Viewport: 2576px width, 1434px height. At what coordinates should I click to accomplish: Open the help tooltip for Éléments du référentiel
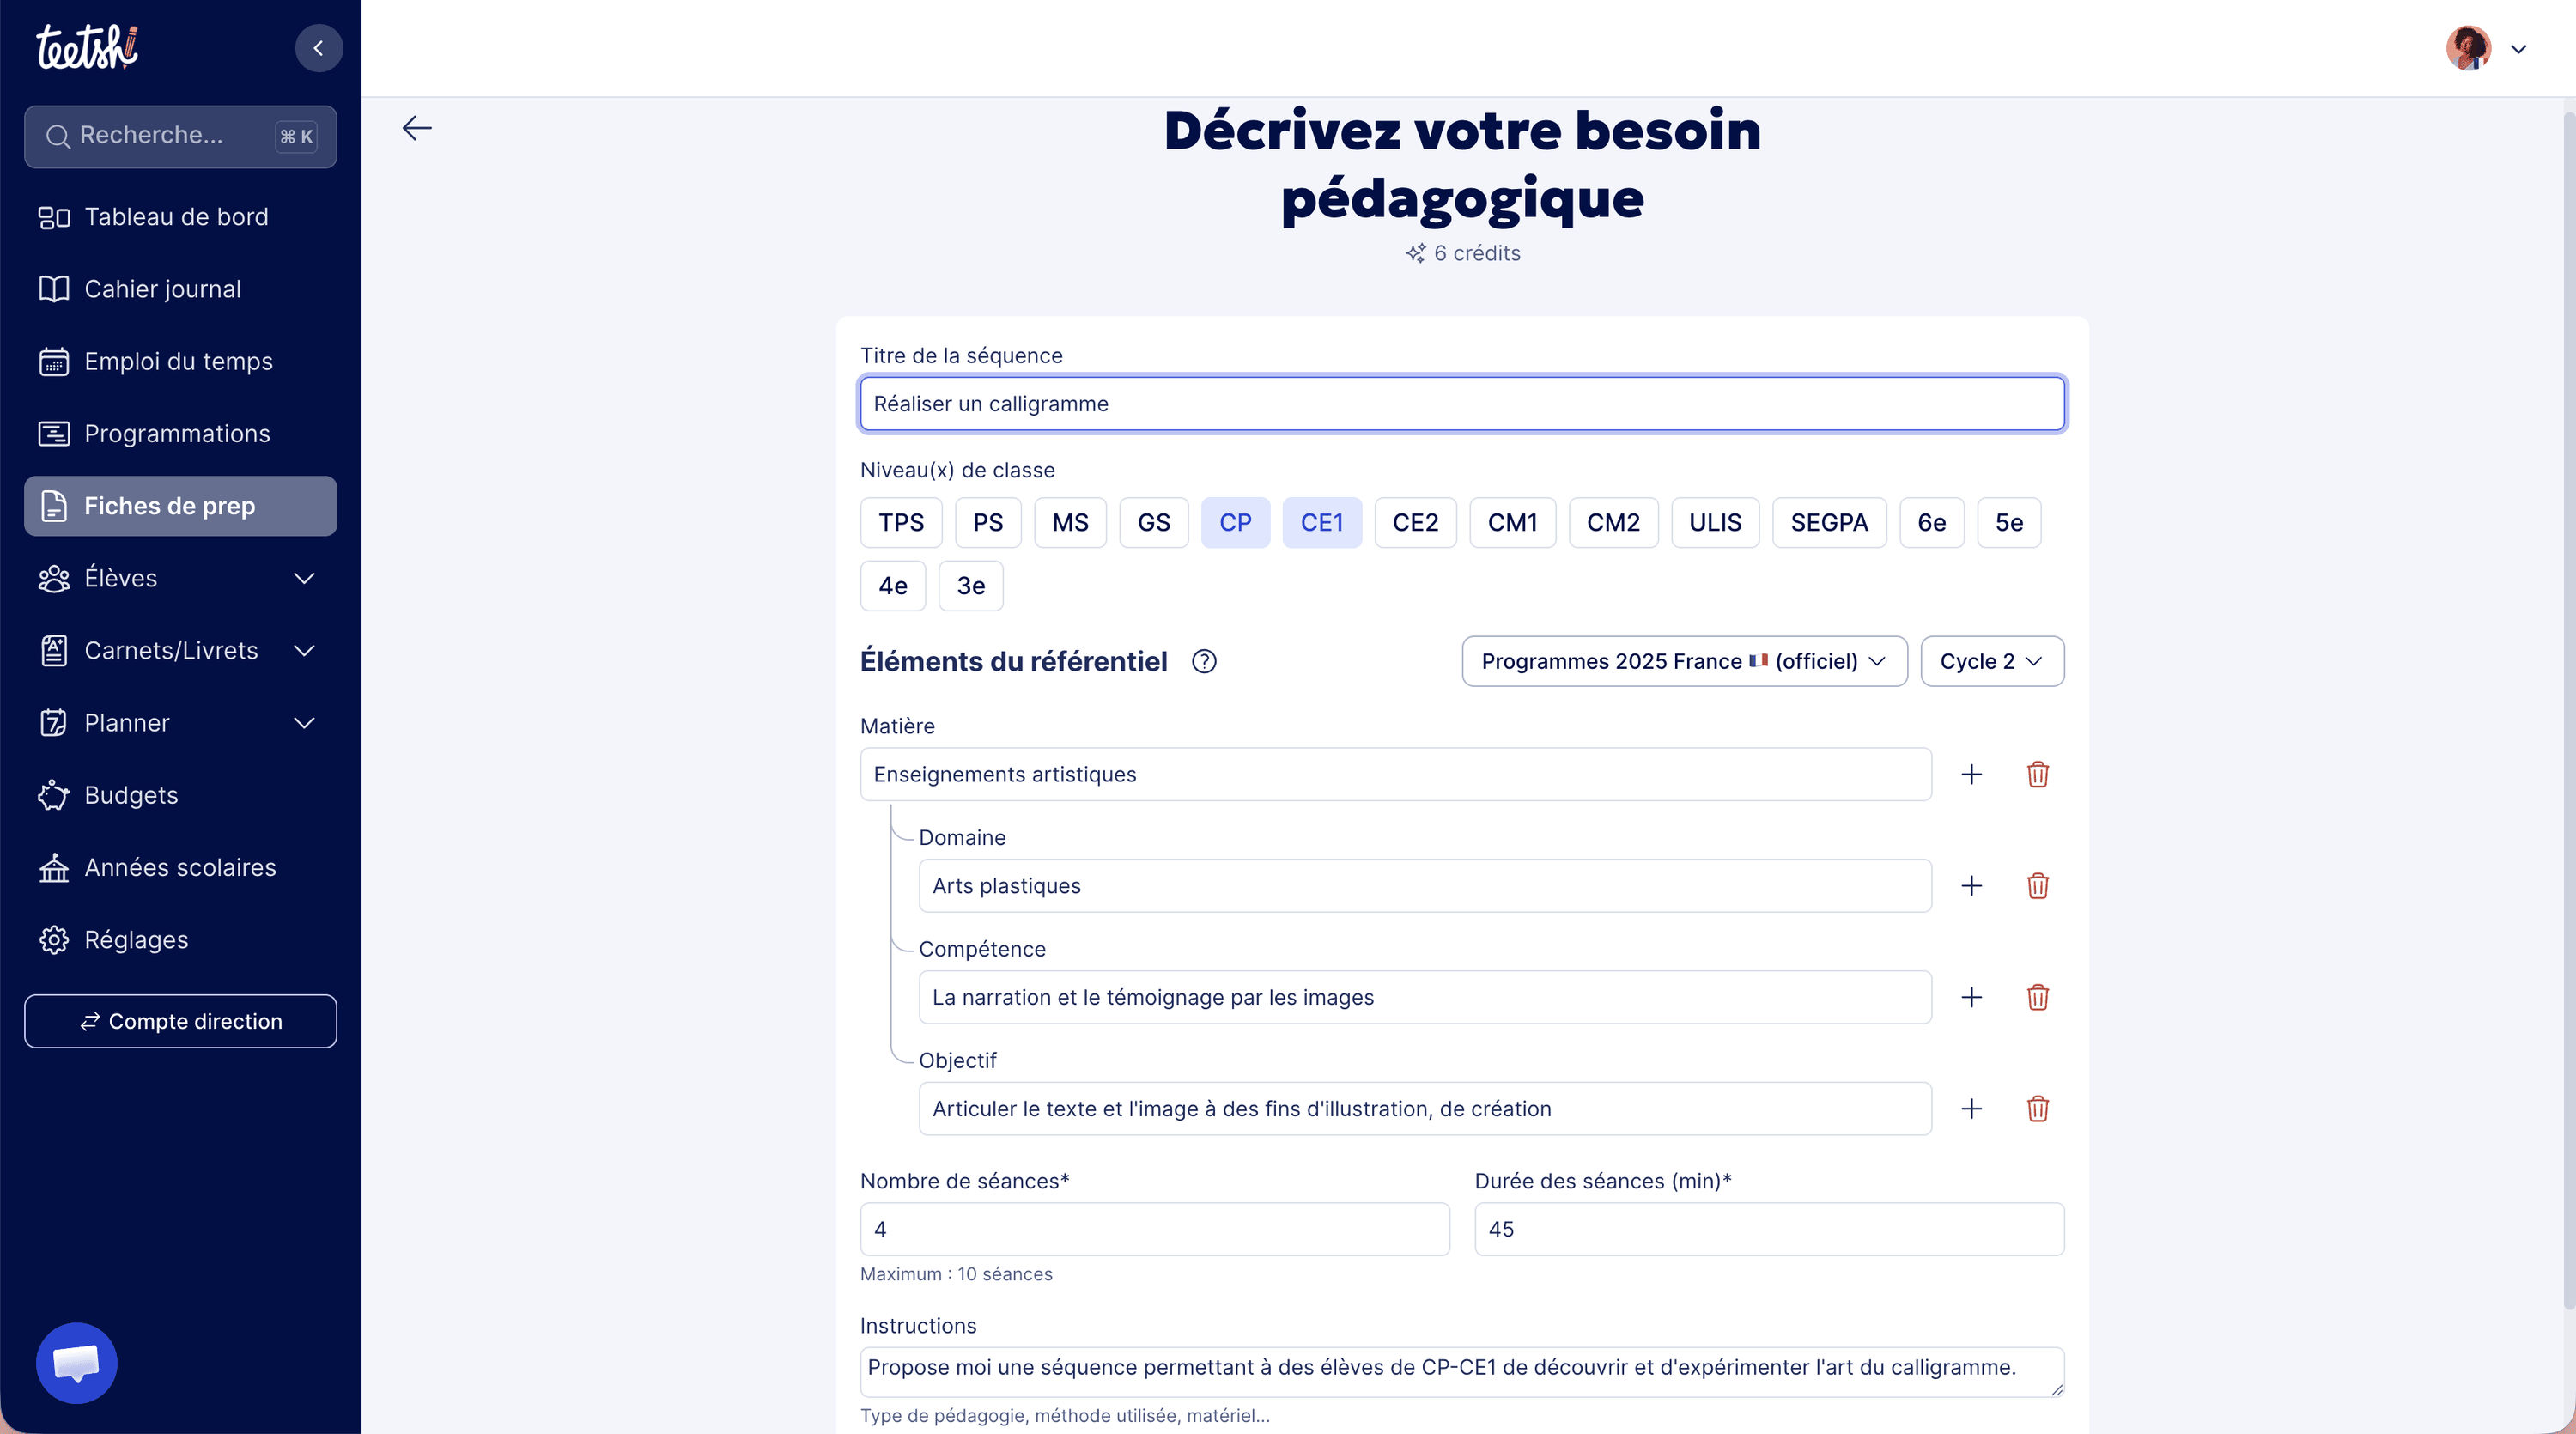click(x=1204, y=661)
